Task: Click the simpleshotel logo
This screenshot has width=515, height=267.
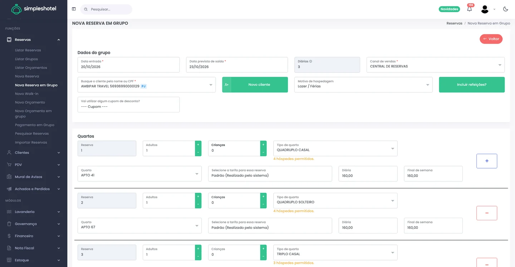Action: coord(34,9)
